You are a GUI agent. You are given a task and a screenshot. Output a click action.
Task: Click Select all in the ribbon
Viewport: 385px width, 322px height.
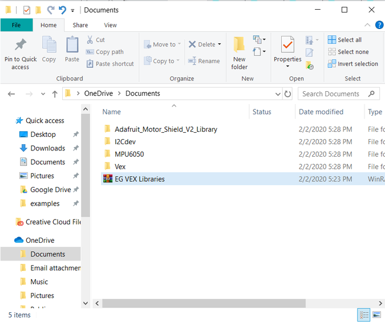345,39
